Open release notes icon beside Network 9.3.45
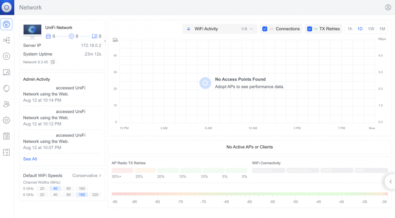 pos(52,62)
